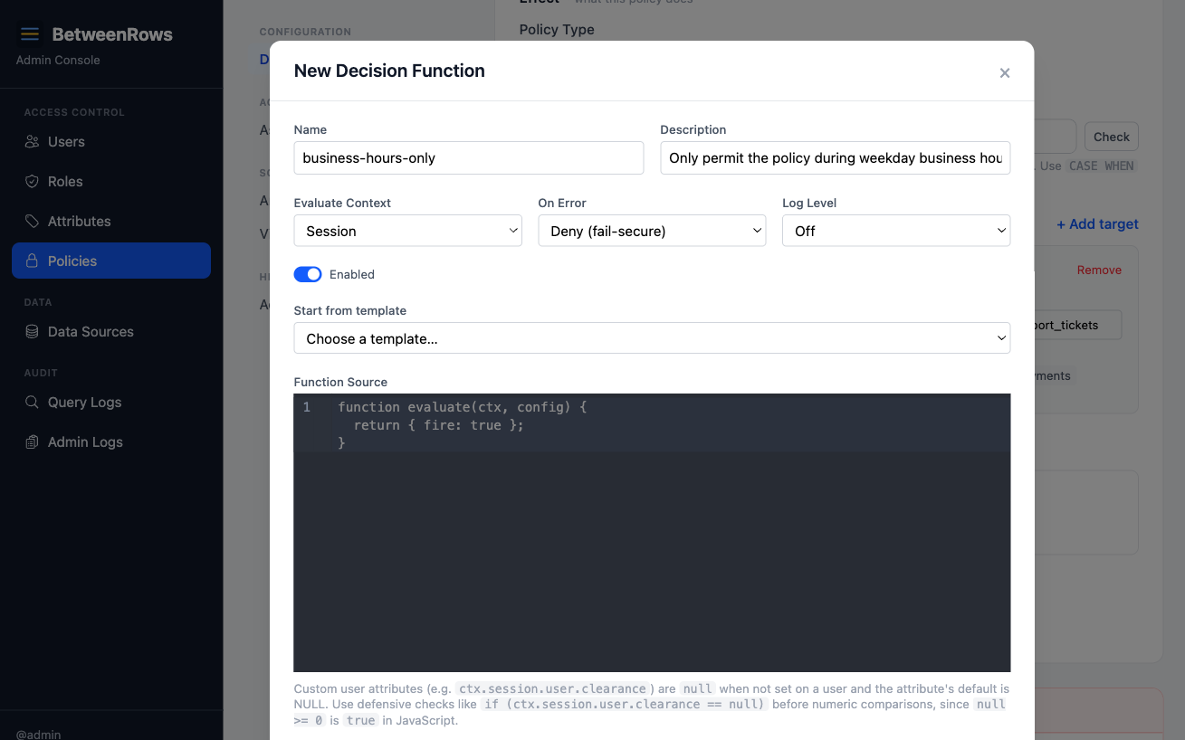The height and width of the screenshot is (740, 1185).
Task: Click the Attributes tag icon
Action: 32,222
